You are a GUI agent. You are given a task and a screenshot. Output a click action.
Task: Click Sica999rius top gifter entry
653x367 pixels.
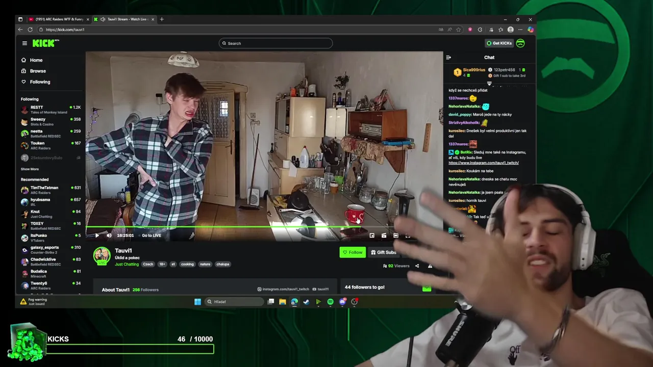pyautogui.click(x=469, y=72)
